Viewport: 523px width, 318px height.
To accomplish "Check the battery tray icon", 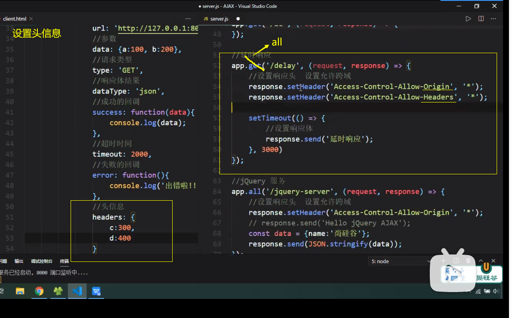I will pos(486,291).
